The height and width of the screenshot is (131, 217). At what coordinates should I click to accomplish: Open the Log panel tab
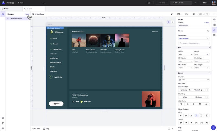[46, 129]
